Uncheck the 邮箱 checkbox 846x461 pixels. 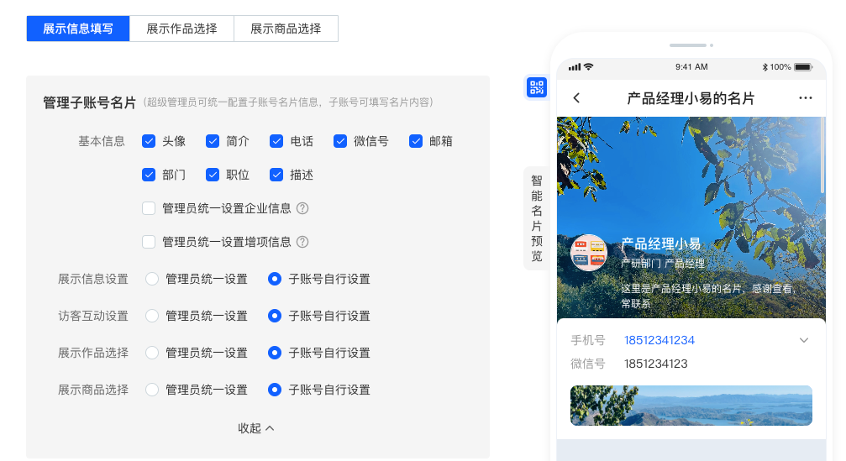click(x=416, y=141)
